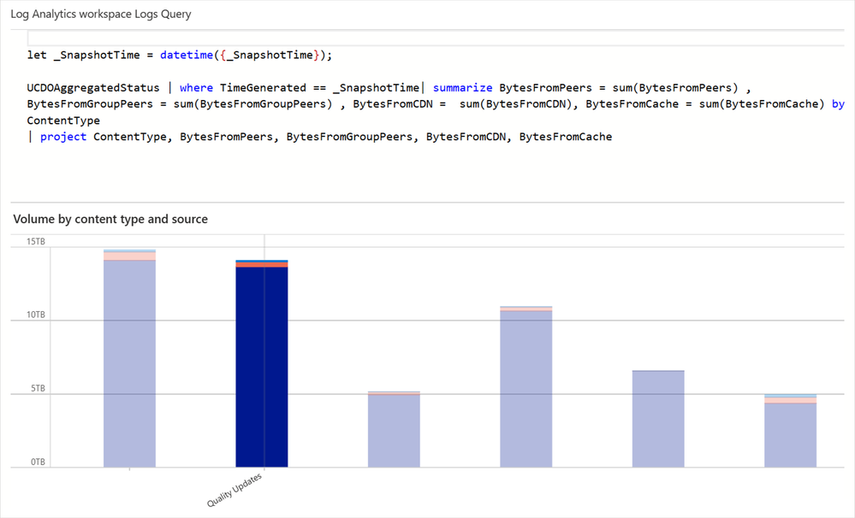The image size is (855, 518).
Task: Click the orange segment of Quality Updates bar
Action: click(x=262, y=265)
